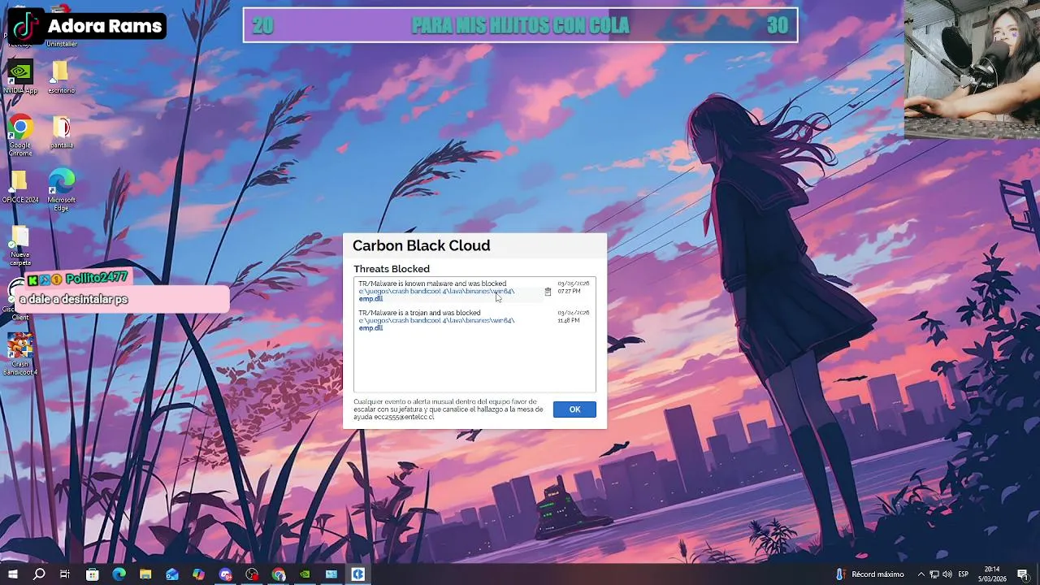
Task: Open the Google Chrome desktop shortcut
Action: point(20,135)
